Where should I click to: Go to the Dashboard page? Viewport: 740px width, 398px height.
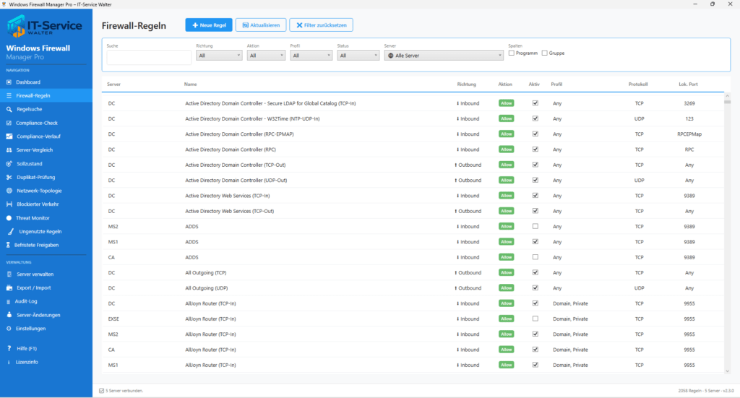[46, 82]
